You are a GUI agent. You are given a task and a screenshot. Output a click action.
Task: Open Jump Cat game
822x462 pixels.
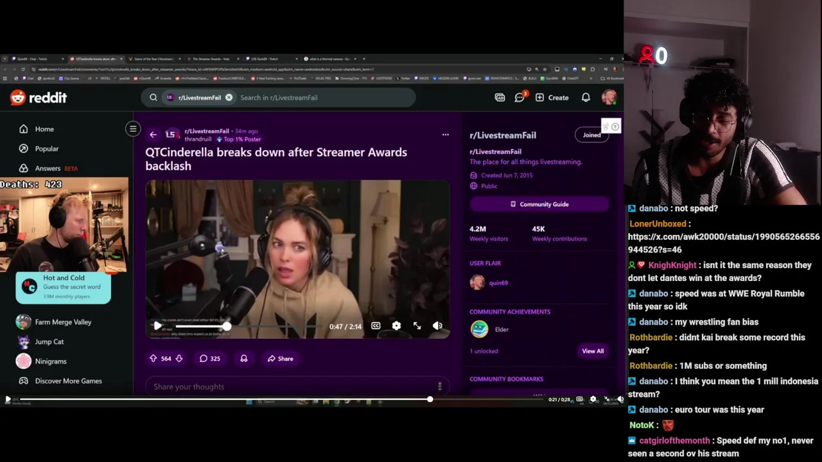pyautogui.click(x=41, y=342)
